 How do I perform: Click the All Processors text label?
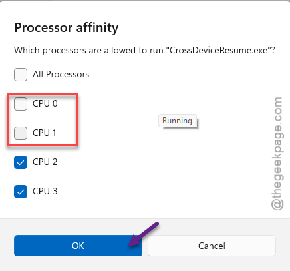pos(61,75)
